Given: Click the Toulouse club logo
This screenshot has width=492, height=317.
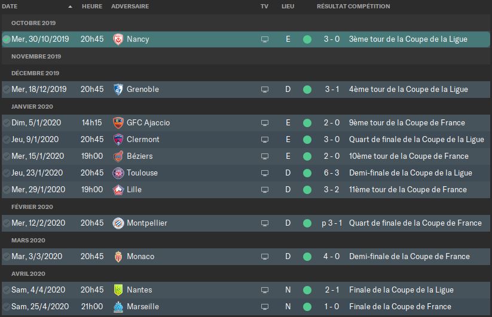Looking at the screenshot, I should (x=118, y=173).
